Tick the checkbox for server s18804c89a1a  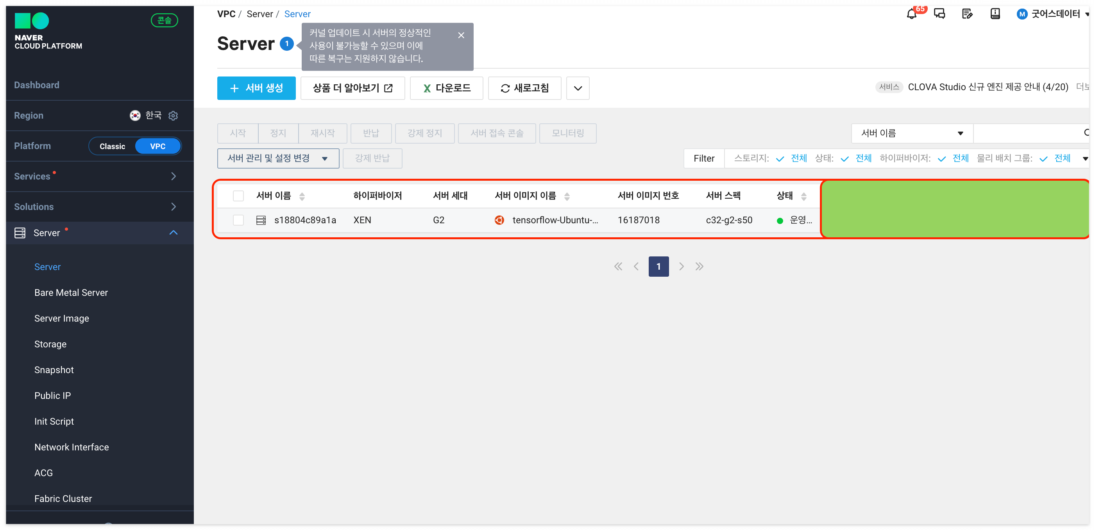coord(238,220)
